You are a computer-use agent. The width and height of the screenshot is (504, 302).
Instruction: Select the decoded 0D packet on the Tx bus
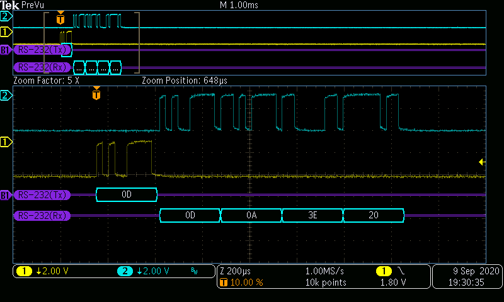coord(127,195)
